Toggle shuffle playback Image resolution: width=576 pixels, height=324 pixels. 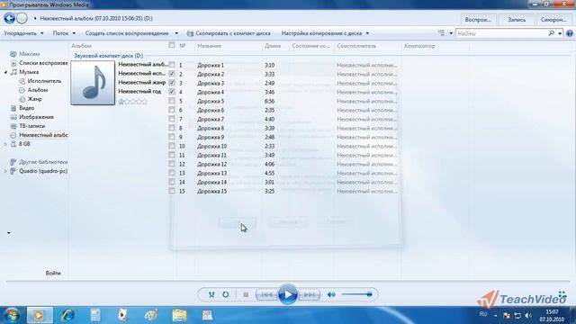(211, 294)
